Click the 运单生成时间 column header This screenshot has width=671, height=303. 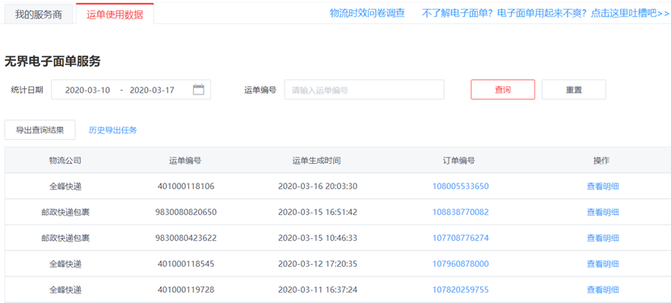point(317,161)
